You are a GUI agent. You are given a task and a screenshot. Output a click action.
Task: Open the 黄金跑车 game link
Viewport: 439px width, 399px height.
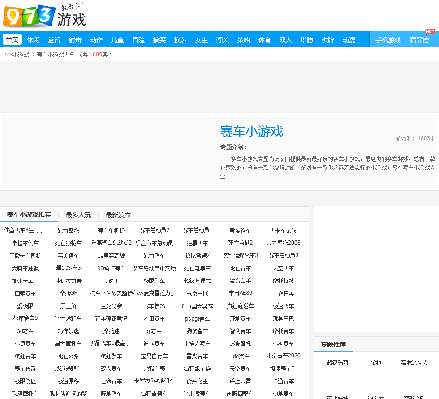pyautogui.click(x=240, y=231)
